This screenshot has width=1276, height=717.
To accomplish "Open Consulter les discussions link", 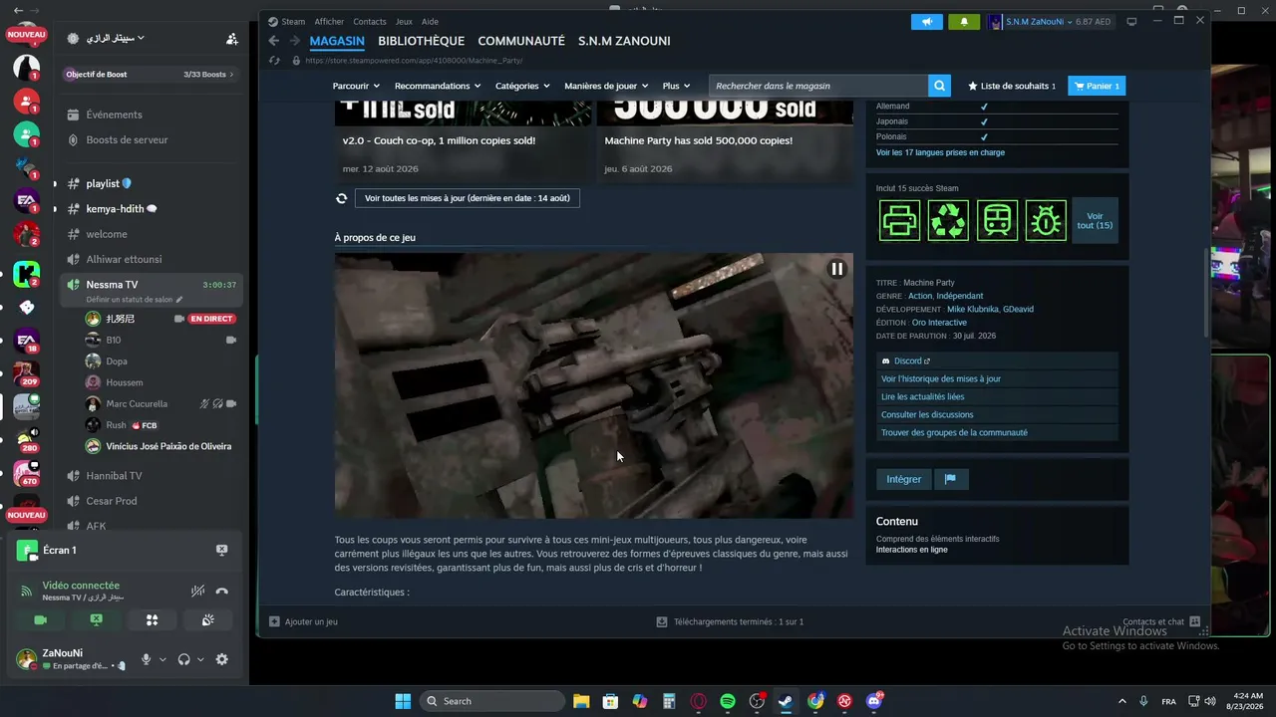I will coord(927,414).
